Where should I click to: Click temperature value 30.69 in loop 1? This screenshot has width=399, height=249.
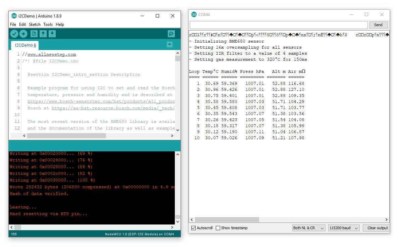point(212,84)
